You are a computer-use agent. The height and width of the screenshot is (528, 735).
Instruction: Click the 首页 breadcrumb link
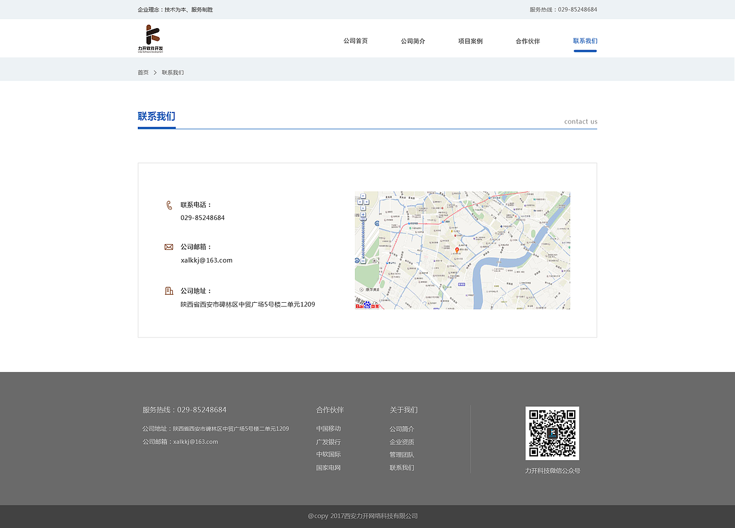click(x=142, y=72)
